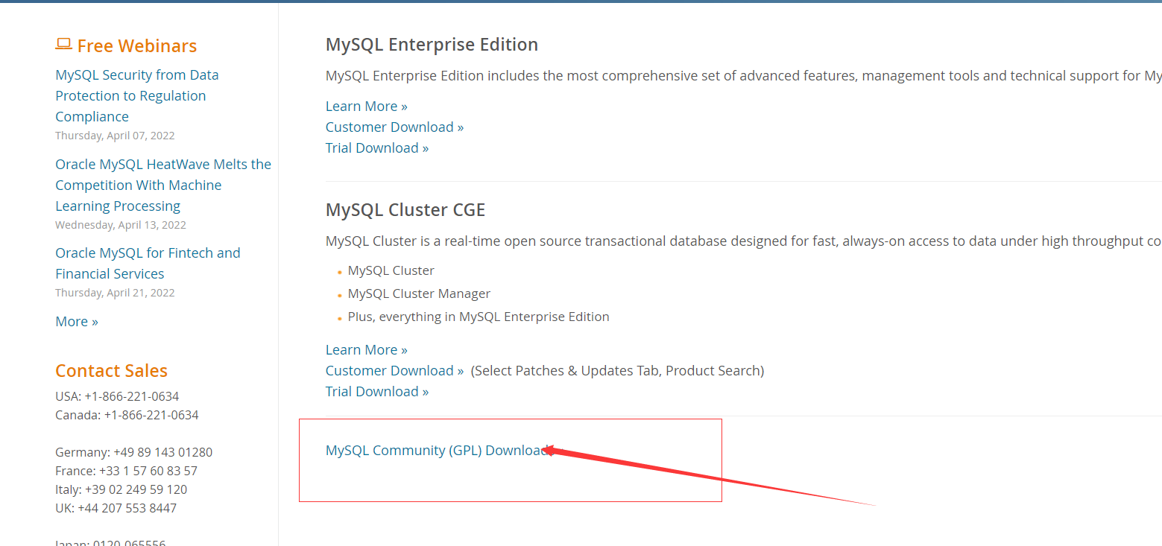Screen dimensions: 1162x546
Task: Click the France phone number line
Action: point(126,471)
